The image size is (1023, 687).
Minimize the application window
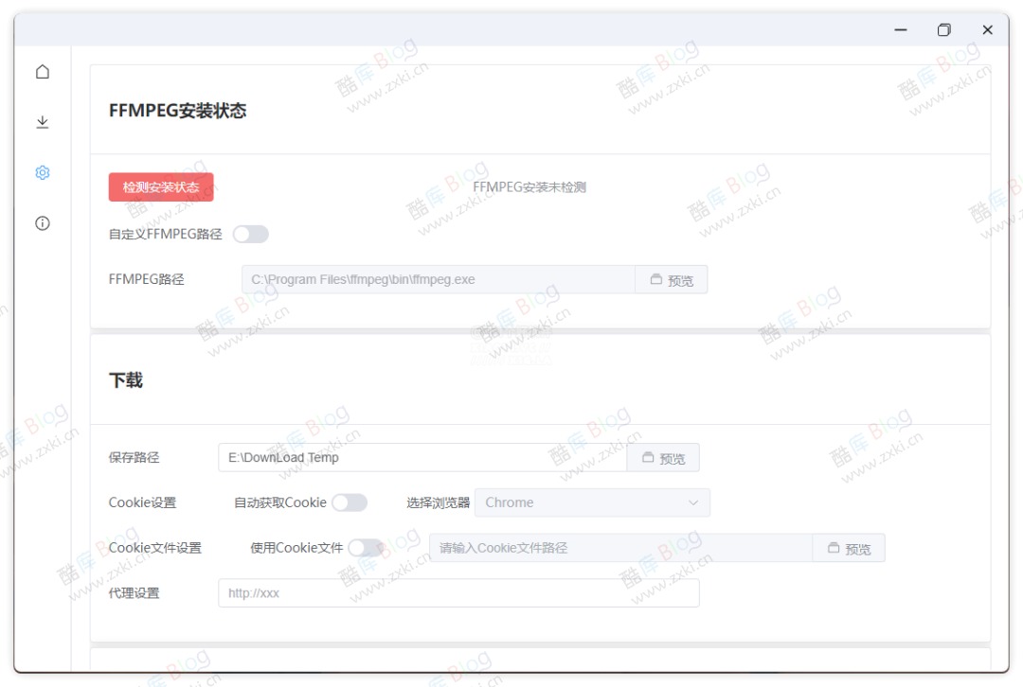pyautogui.click(x=900, y=29)
